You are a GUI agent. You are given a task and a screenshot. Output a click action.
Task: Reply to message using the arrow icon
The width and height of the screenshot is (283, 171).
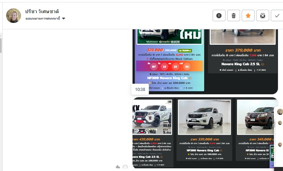point(118,167)
